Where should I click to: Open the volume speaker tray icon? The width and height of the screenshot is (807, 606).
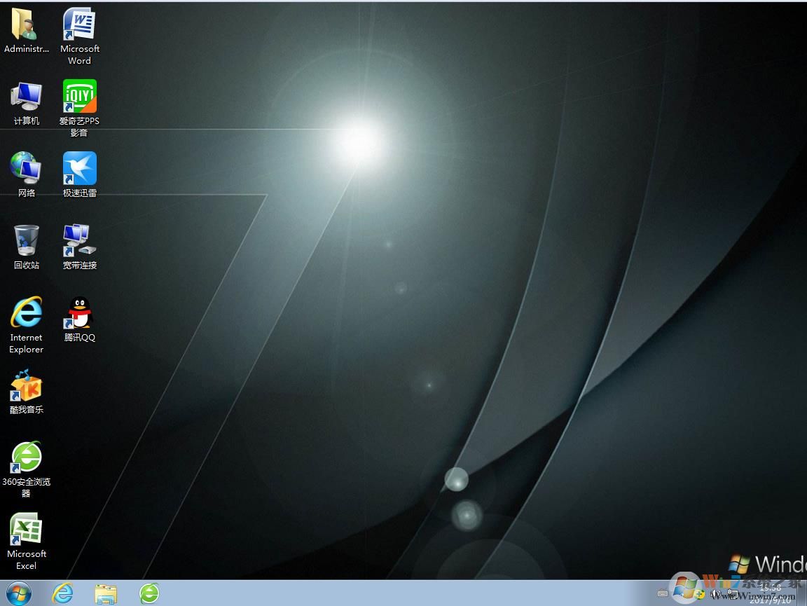pos(715,593)
